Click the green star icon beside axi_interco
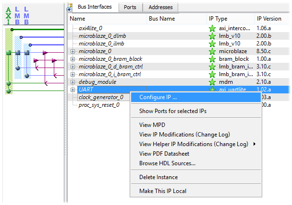The width and height of the screenshot is (292, 205). tap(212, 29)
